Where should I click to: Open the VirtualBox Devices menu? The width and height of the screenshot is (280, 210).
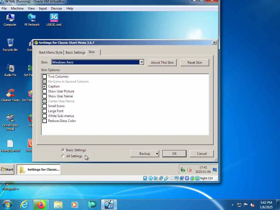(x=57, y=8)
